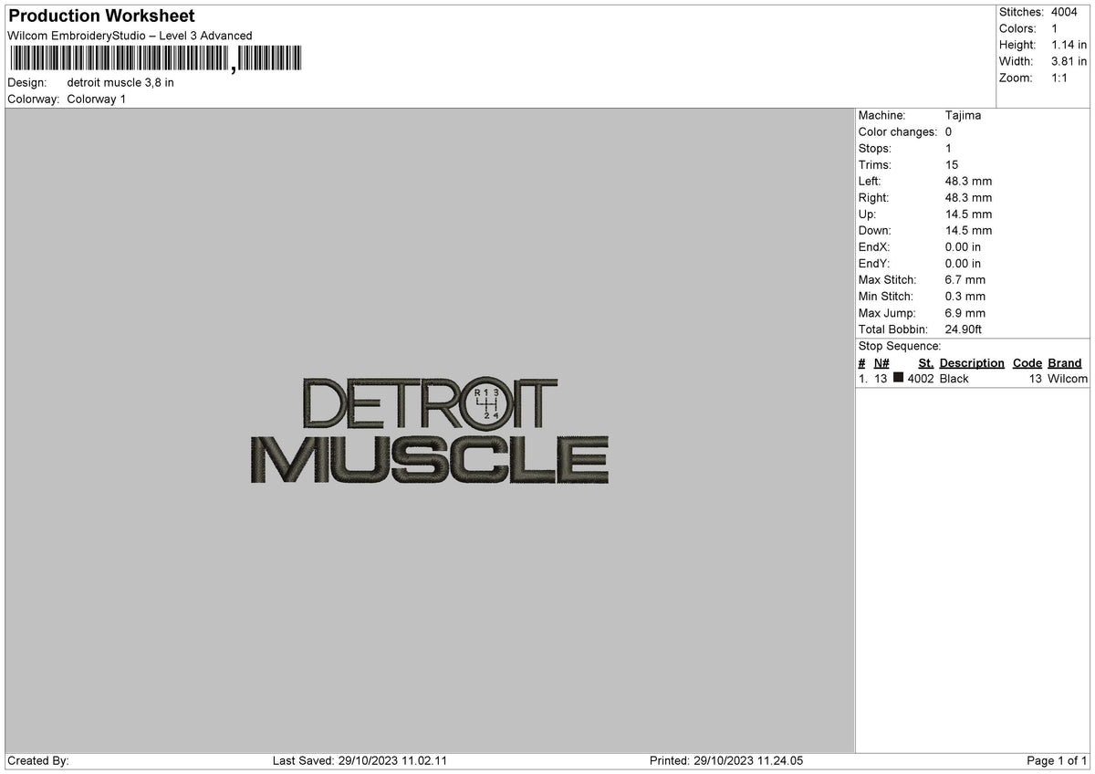Screen dimensions: 1095x774
Task: Select the trims value "15"
Action: point(952,164)
